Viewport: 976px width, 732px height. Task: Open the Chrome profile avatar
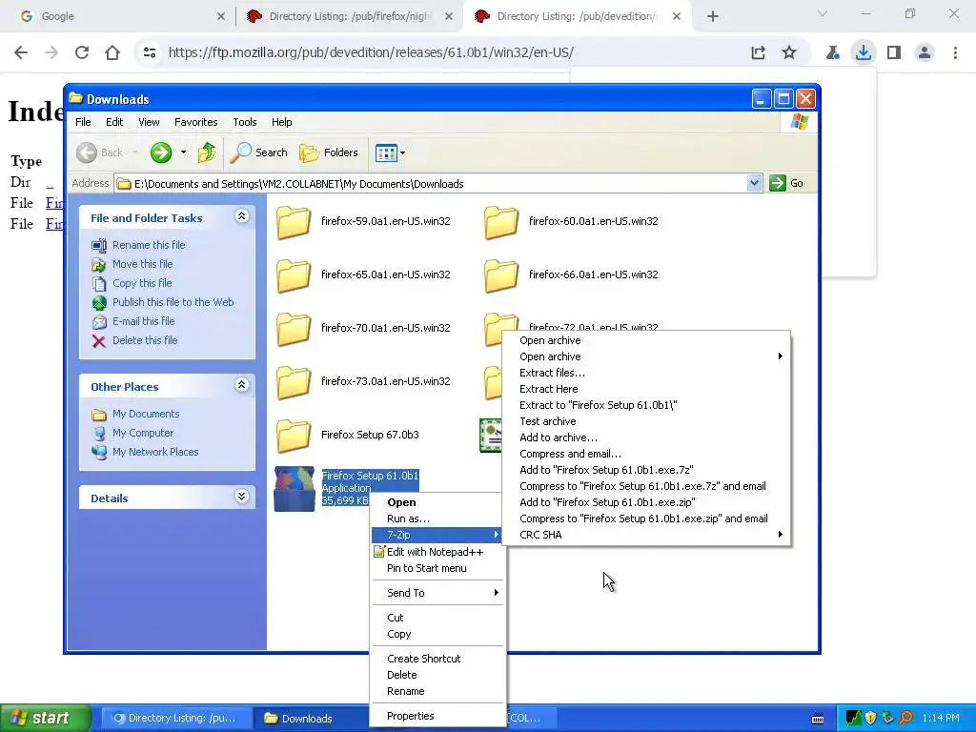[925, 52]
